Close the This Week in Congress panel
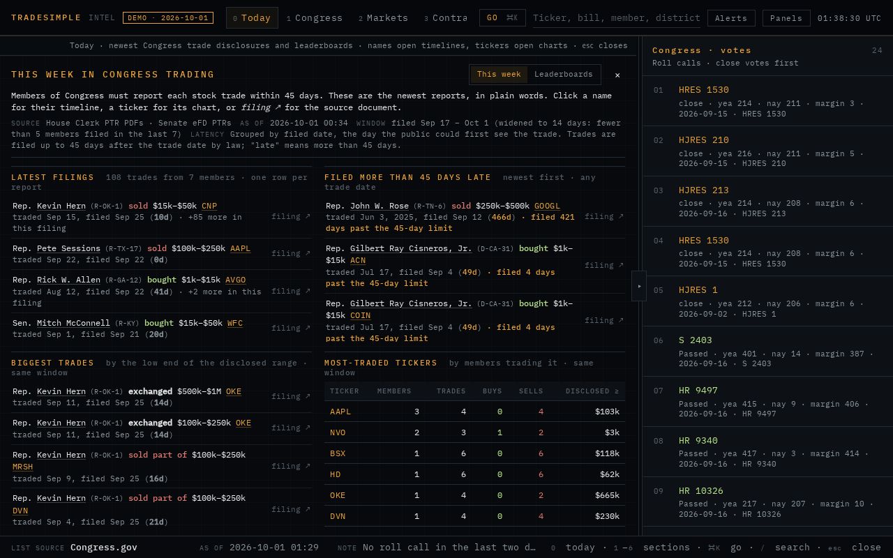The height and width of the screenshot is (558, 893). [x=617, y=75]
